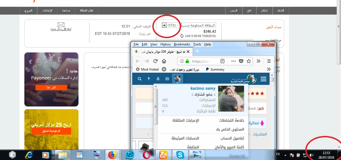Open the History menu in Firefox

(165, 44)
